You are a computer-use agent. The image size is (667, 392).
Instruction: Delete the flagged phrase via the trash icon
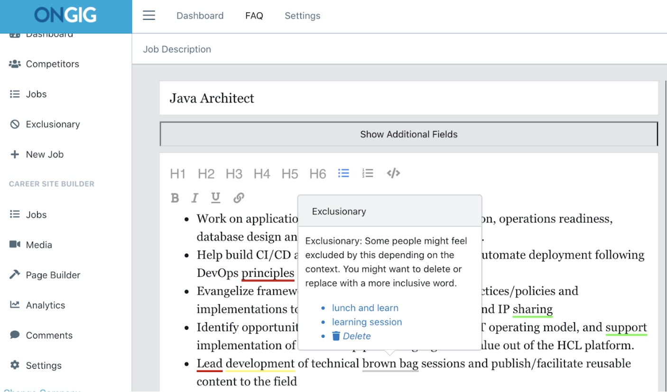[x=336, y=336]
